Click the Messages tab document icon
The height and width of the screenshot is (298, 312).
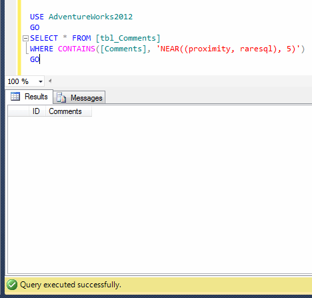coord(61,97)
